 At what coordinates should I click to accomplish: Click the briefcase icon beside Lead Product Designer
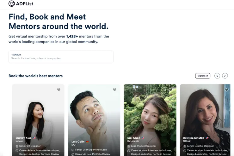pyautogui.click(x=129, y=146)
